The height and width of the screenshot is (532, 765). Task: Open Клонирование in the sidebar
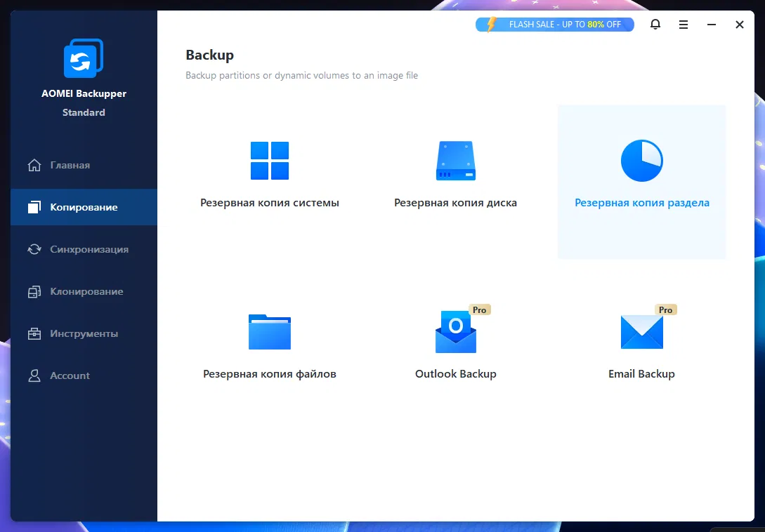84,291
